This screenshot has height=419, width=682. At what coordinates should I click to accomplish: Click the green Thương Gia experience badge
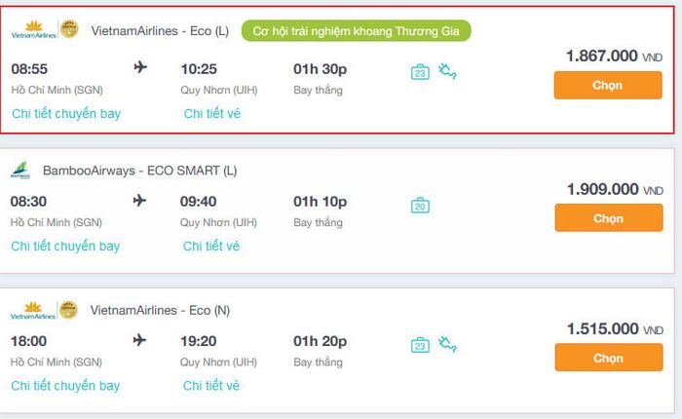pyautogui.click(x=356, y=31)
